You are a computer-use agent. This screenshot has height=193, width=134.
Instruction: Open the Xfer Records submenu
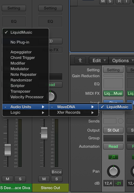click(74, 112)
